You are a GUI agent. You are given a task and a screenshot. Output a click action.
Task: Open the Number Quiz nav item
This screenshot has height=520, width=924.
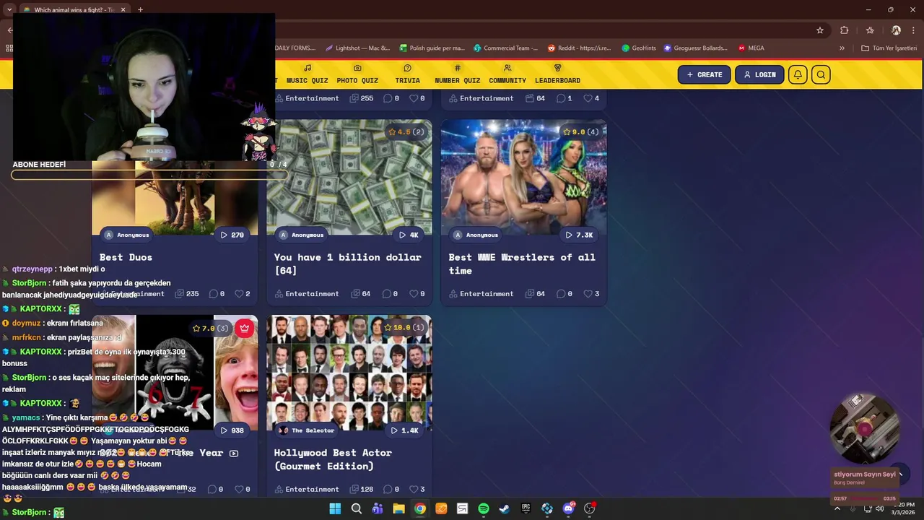tap(457, 74)
